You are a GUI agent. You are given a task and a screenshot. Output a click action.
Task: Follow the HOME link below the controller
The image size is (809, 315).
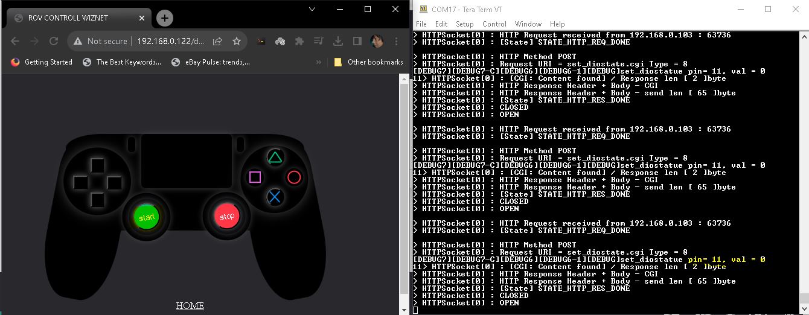190,306
